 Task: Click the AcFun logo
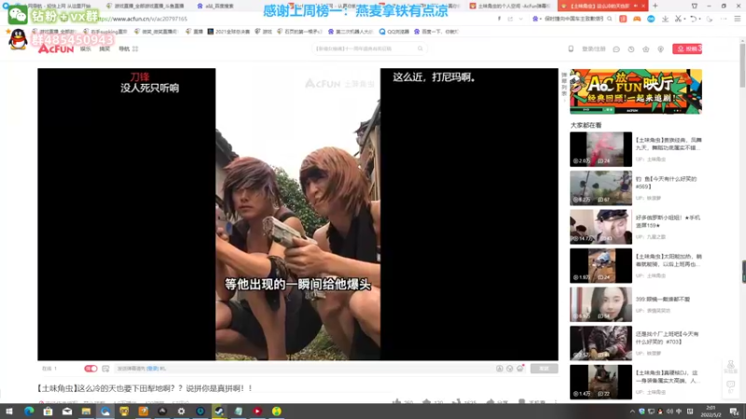56,48
